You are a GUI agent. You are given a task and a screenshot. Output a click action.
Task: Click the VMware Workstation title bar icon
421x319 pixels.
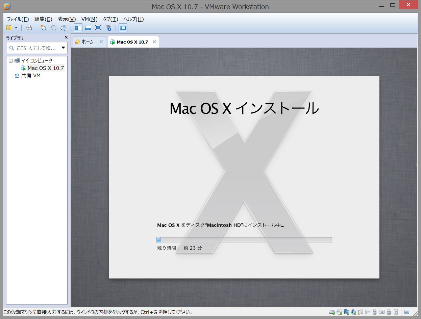7,6
